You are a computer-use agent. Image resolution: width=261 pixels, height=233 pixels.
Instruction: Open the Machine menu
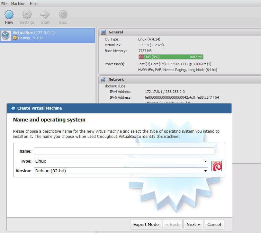18,4
